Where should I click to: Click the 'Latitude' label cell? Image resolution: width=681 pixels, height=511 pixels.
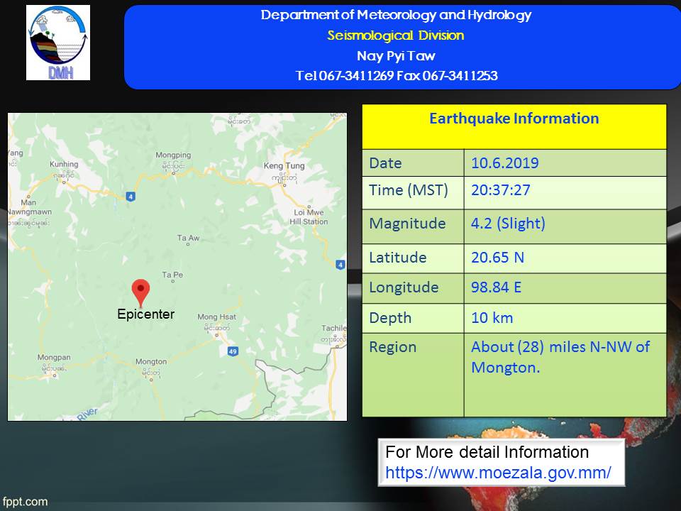click(x=413, y=258)
